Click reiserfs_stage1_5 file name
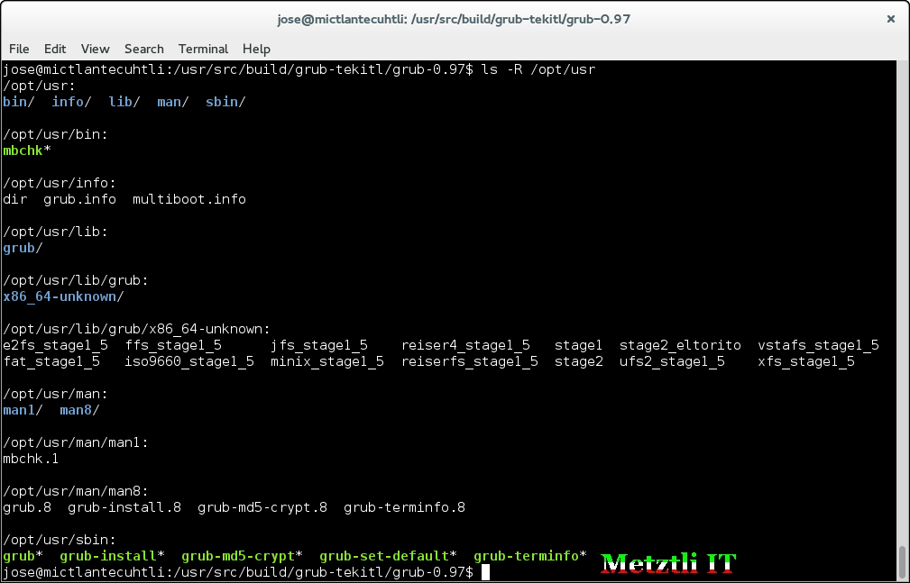This screenshot has width=910, height=583. coord(470,362)
